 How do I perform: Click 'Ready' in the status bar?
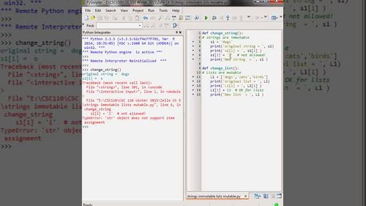[x=87, y=205]
